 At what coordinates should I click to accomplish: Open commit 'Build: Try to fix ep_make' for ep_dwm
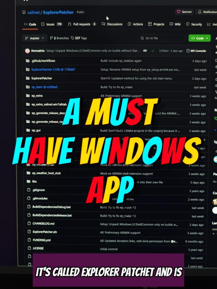coord(116,87)
